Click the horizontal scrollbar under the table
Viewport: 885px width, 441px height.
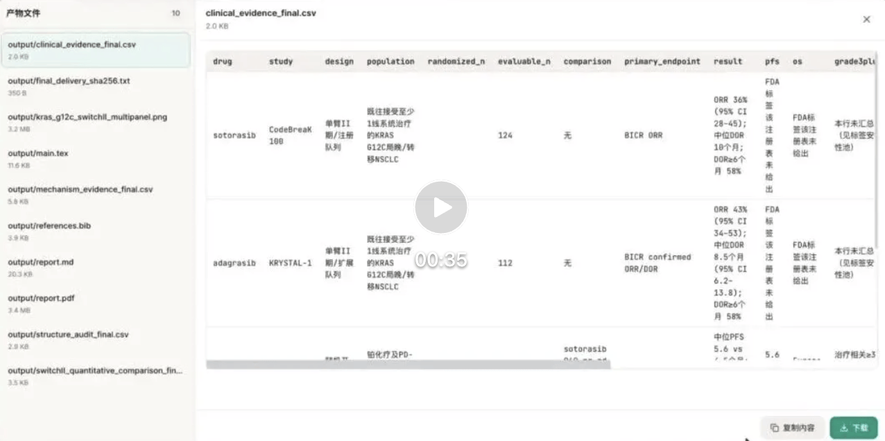[x=409, y=364]
